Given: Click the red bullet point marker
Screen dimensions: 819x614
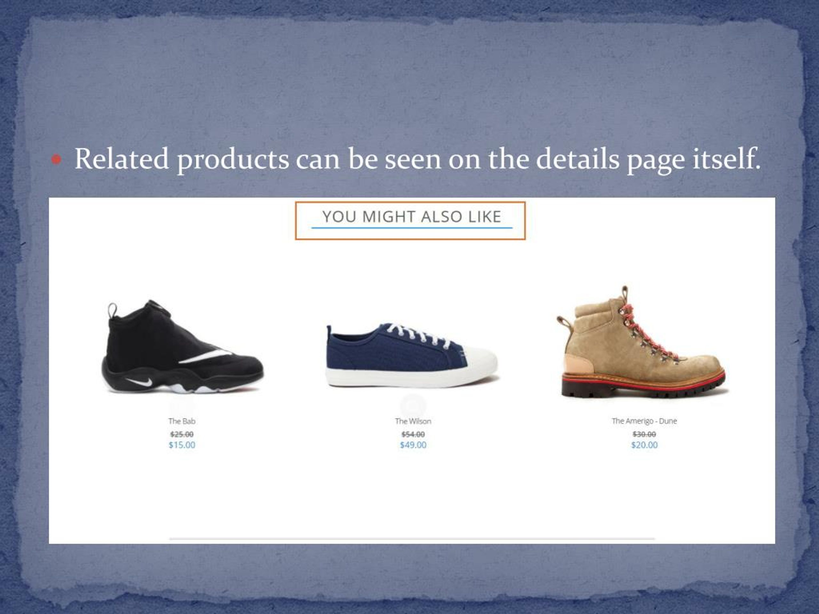Looking at the screenshot, I should (x=56, y=160).
